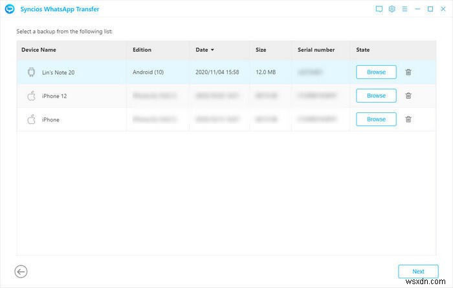
Task: Click the Apple icon beside iPhone 12
Action: (x=31, y=96)
